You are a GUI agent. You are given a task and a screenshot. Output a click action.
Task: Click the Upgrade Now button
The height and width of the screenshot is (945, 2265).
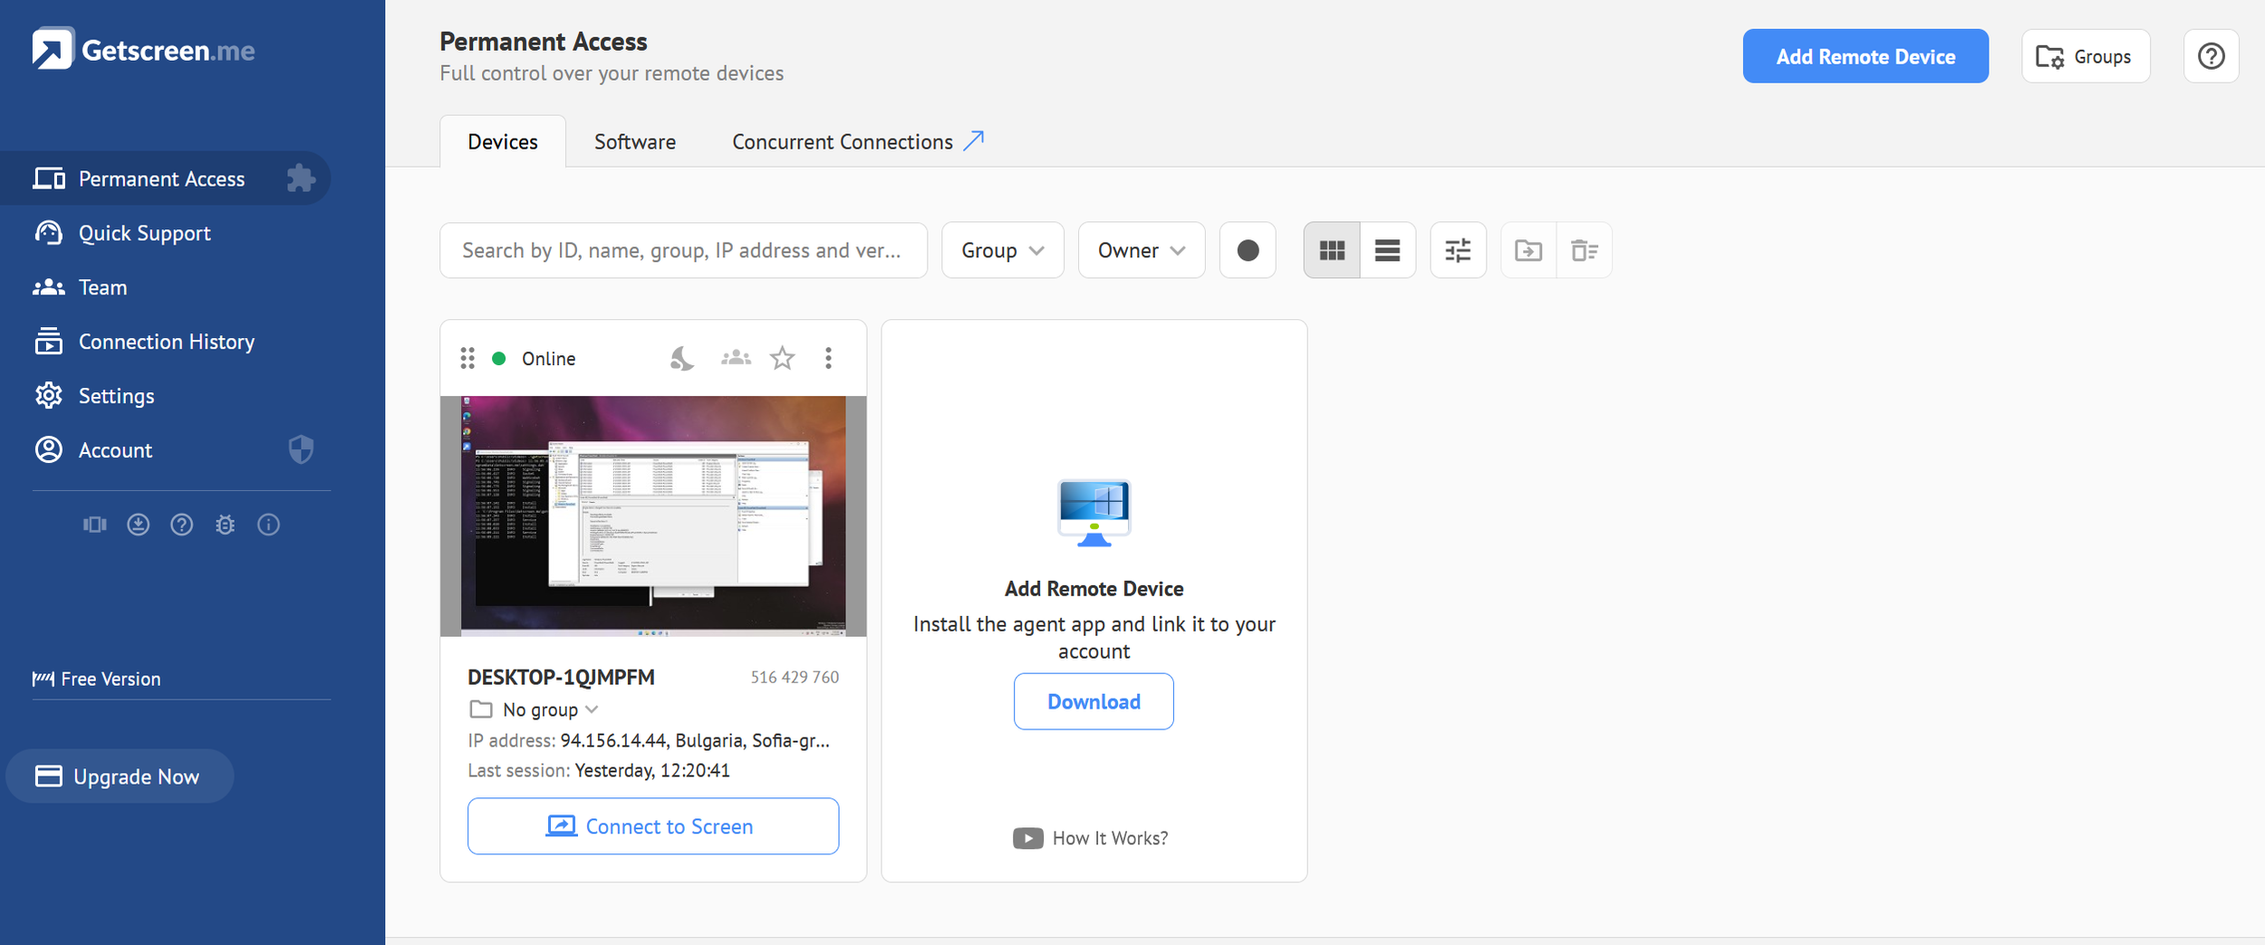(x=120, y=776)
